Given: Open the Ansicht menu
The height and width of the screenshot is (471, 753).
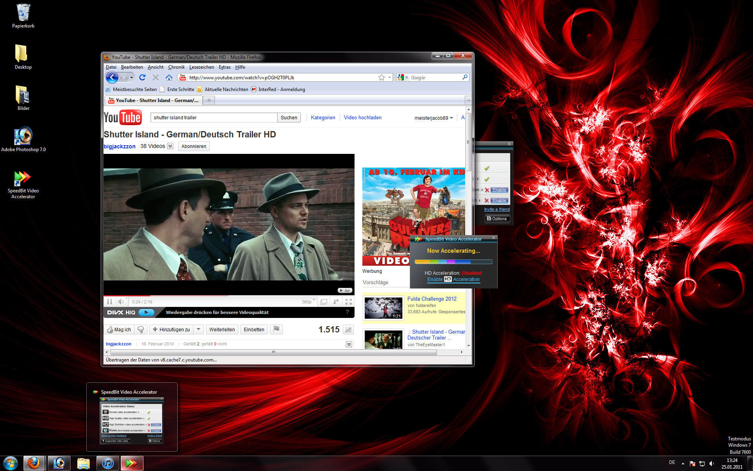Looking at the screenshot, I should click(x=155, y=67).
